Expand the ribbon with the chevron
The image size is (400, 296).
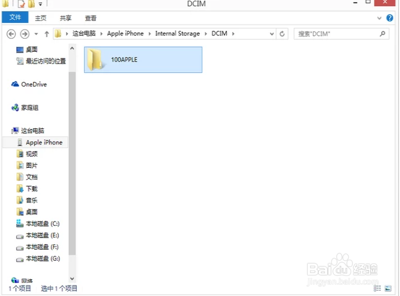380,18
